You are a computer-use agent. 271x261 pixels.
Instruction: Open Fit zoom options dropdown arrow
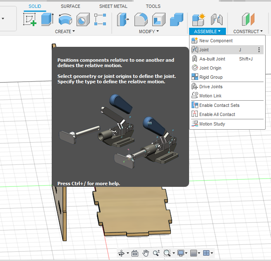point(174,253)
